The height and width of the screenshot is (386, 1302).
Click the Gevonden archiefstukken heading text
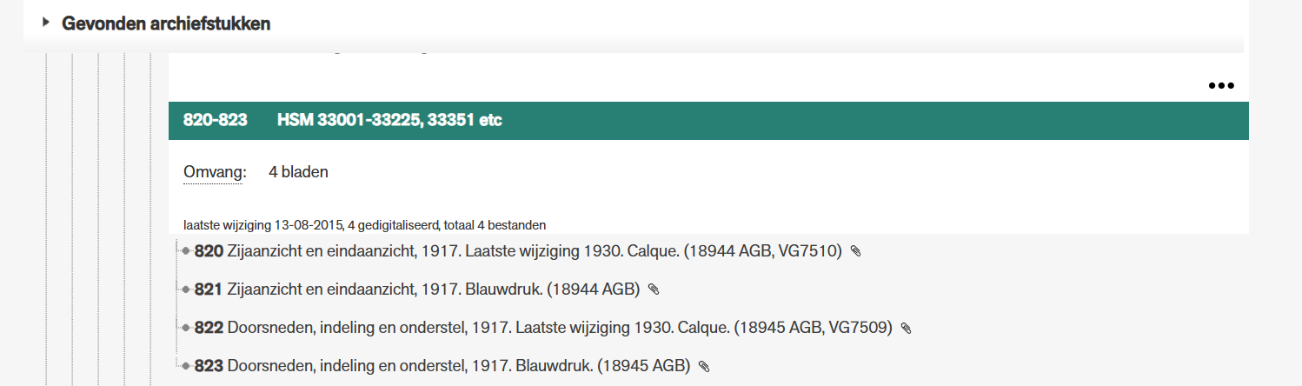coord(166,23)
